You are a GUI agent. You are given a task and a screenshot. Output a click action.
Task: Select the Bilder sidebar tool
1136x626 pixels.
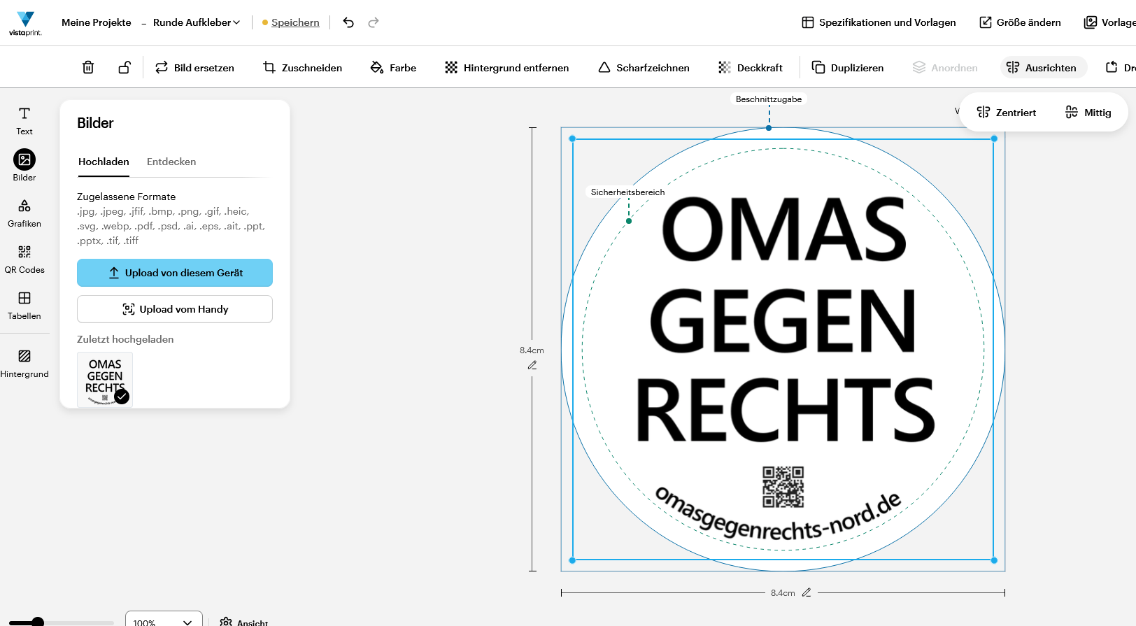[x=24, y=166]
